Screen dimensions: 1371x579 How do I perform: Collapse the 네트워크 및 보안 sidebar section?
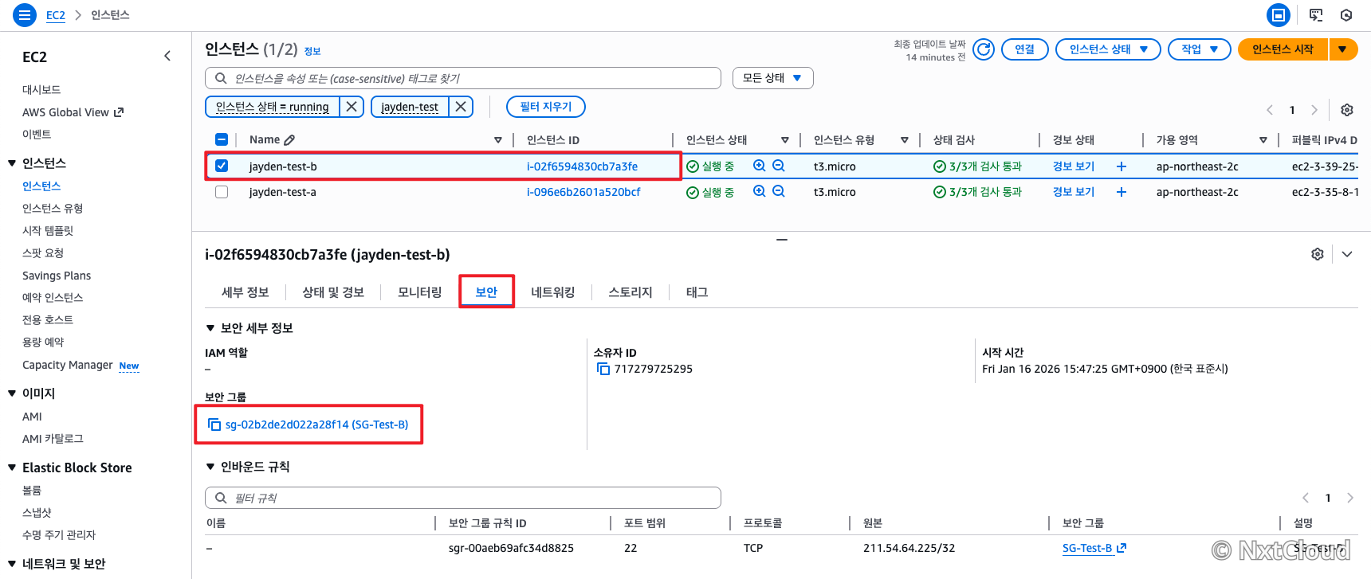click(x=12, y=564)
